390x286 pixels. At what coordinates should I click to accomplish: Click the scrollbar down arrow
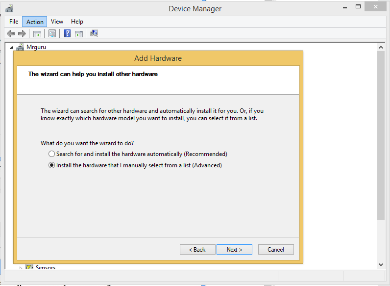381,265
